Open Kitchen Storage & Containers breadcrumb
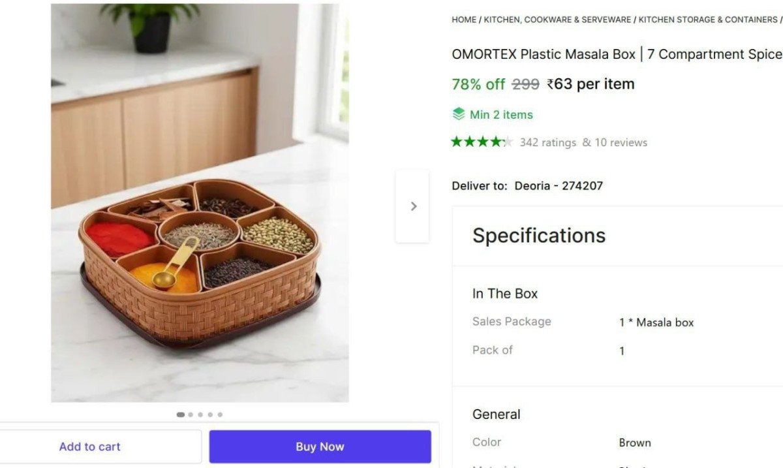 (x=707, y=20)
